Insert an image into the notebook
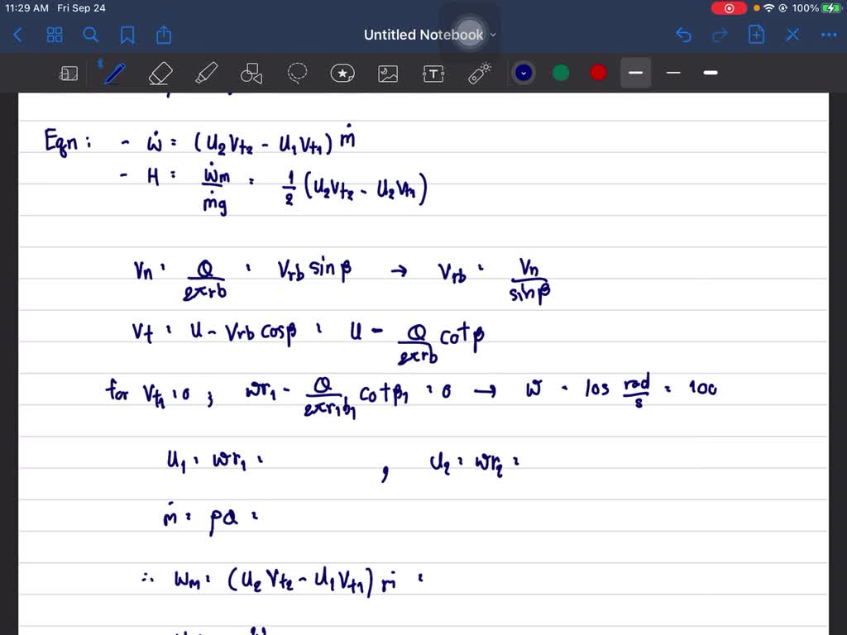 pos(387,73)
